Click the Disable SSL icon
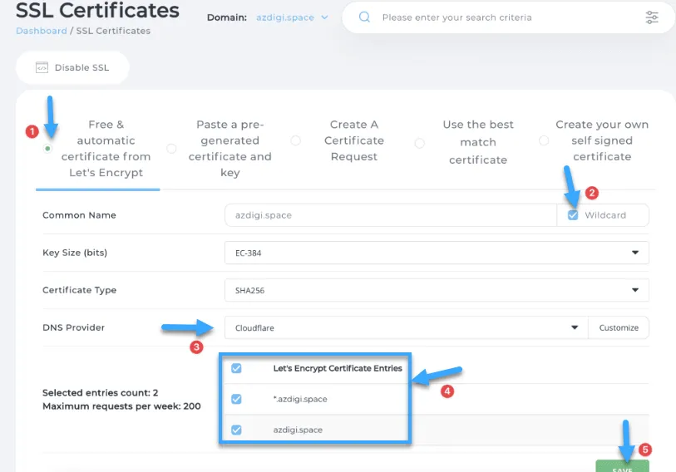Image resolution: width=676 pixels, height=472 pixels. click(x=42, y=68)
